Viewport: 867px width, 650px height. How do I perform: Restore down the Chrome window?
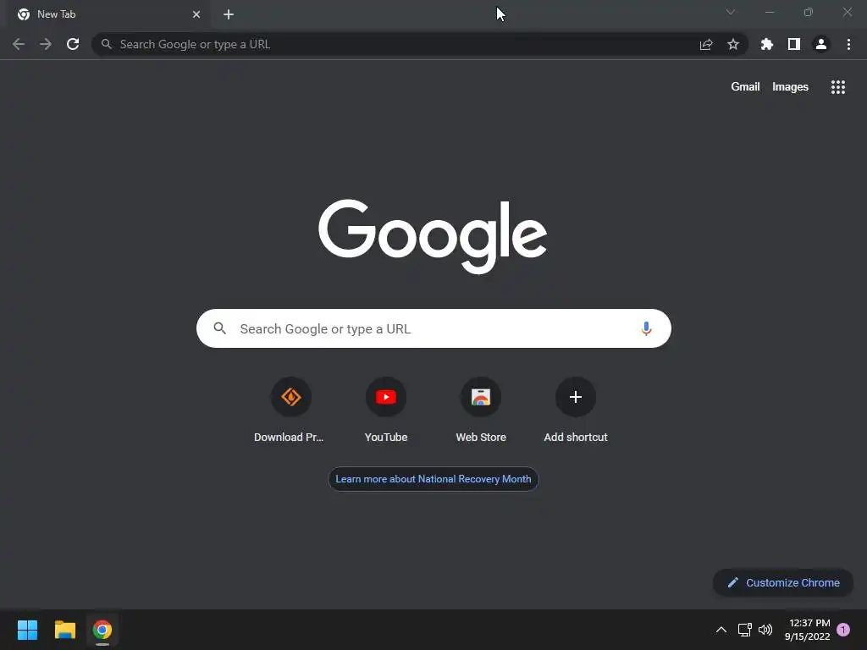click(809, 12)
